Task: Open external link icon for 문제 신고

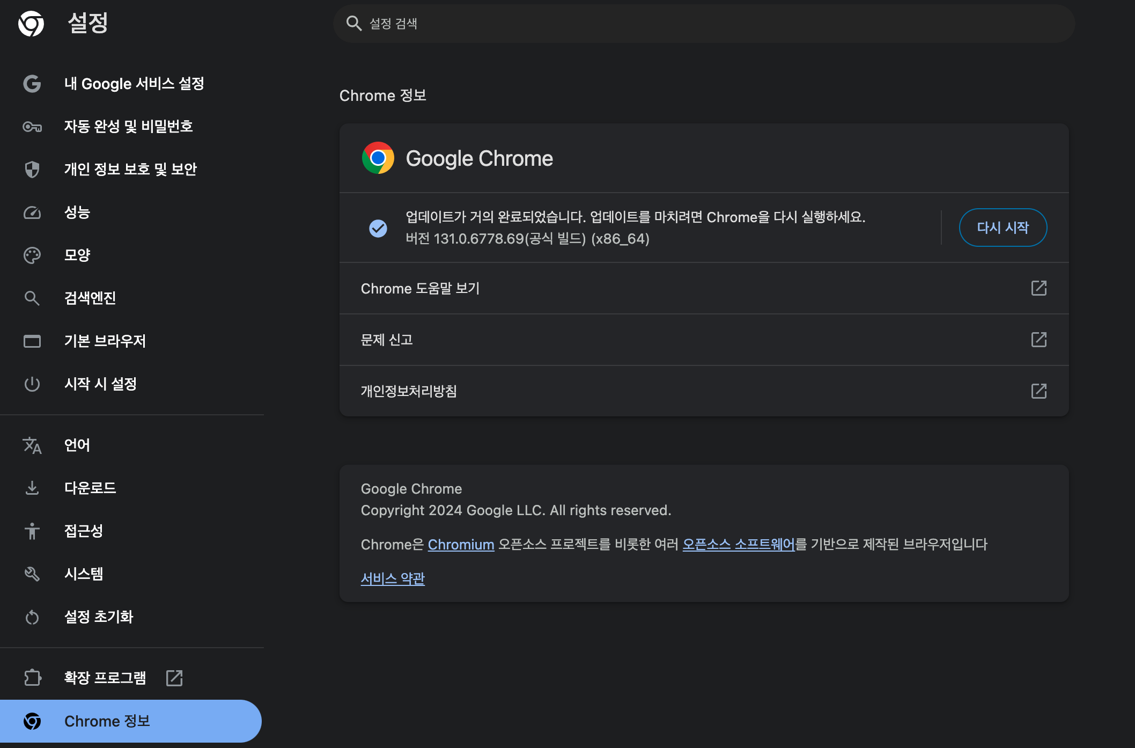Action: coord(1038,340)
